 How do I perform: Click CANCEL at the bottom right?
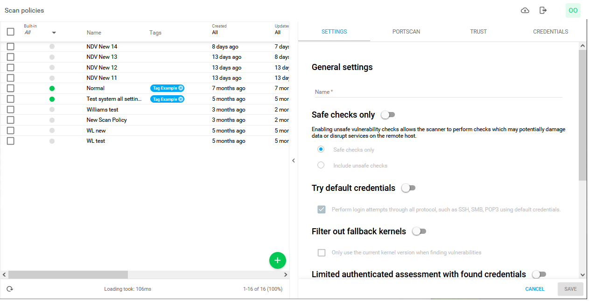534,289
